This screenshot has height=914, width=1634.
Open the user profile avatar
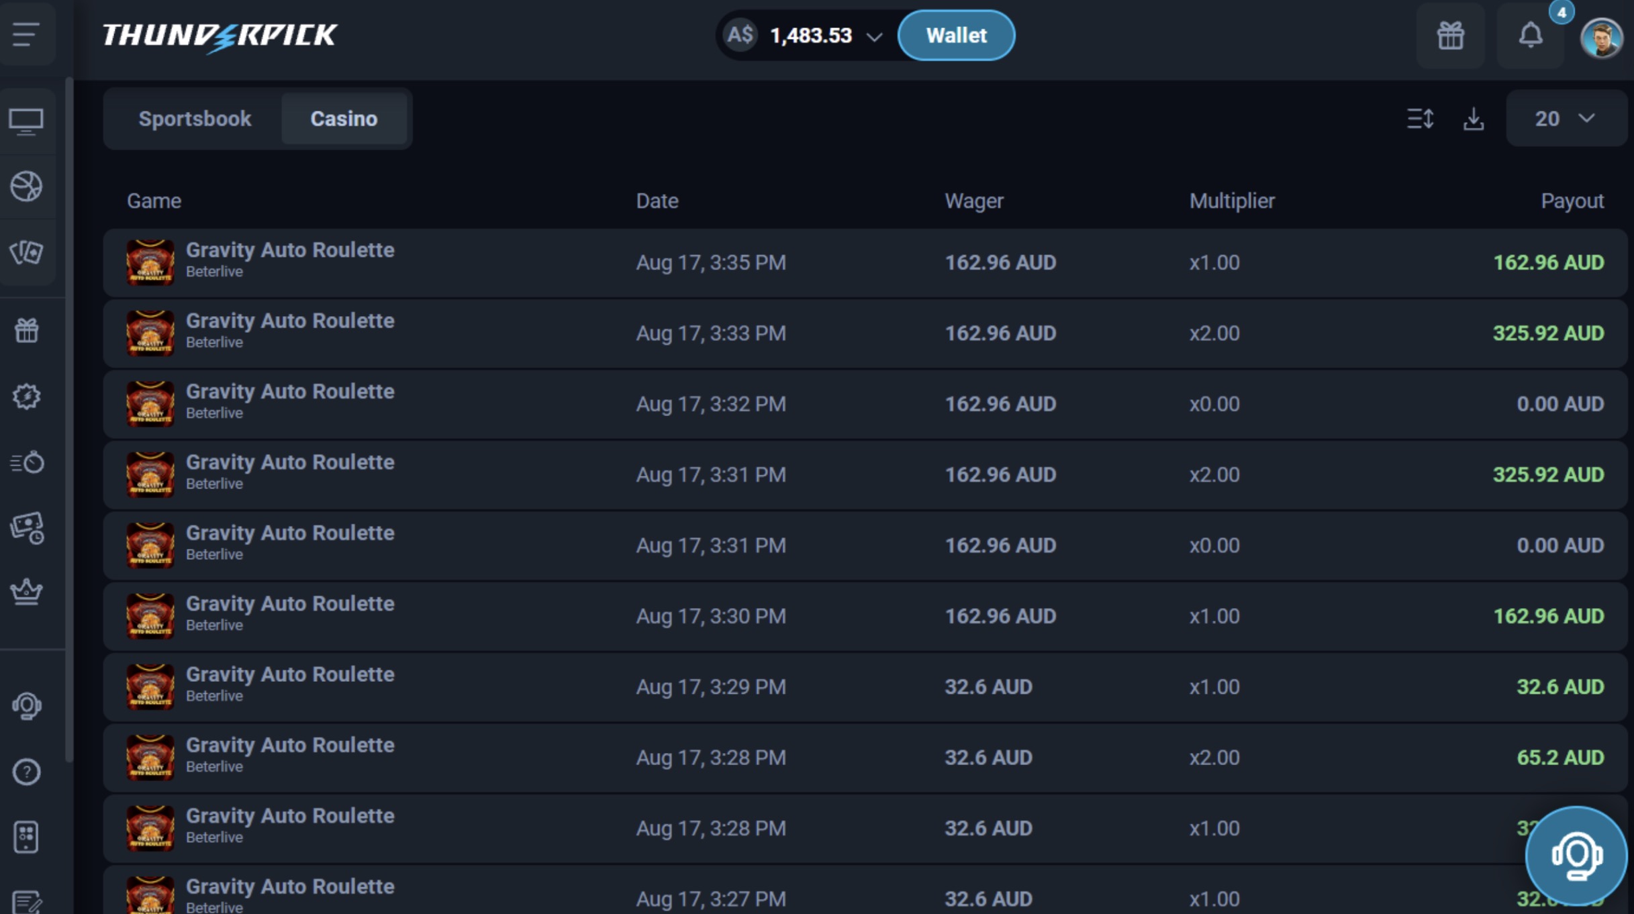point(1601,38)
